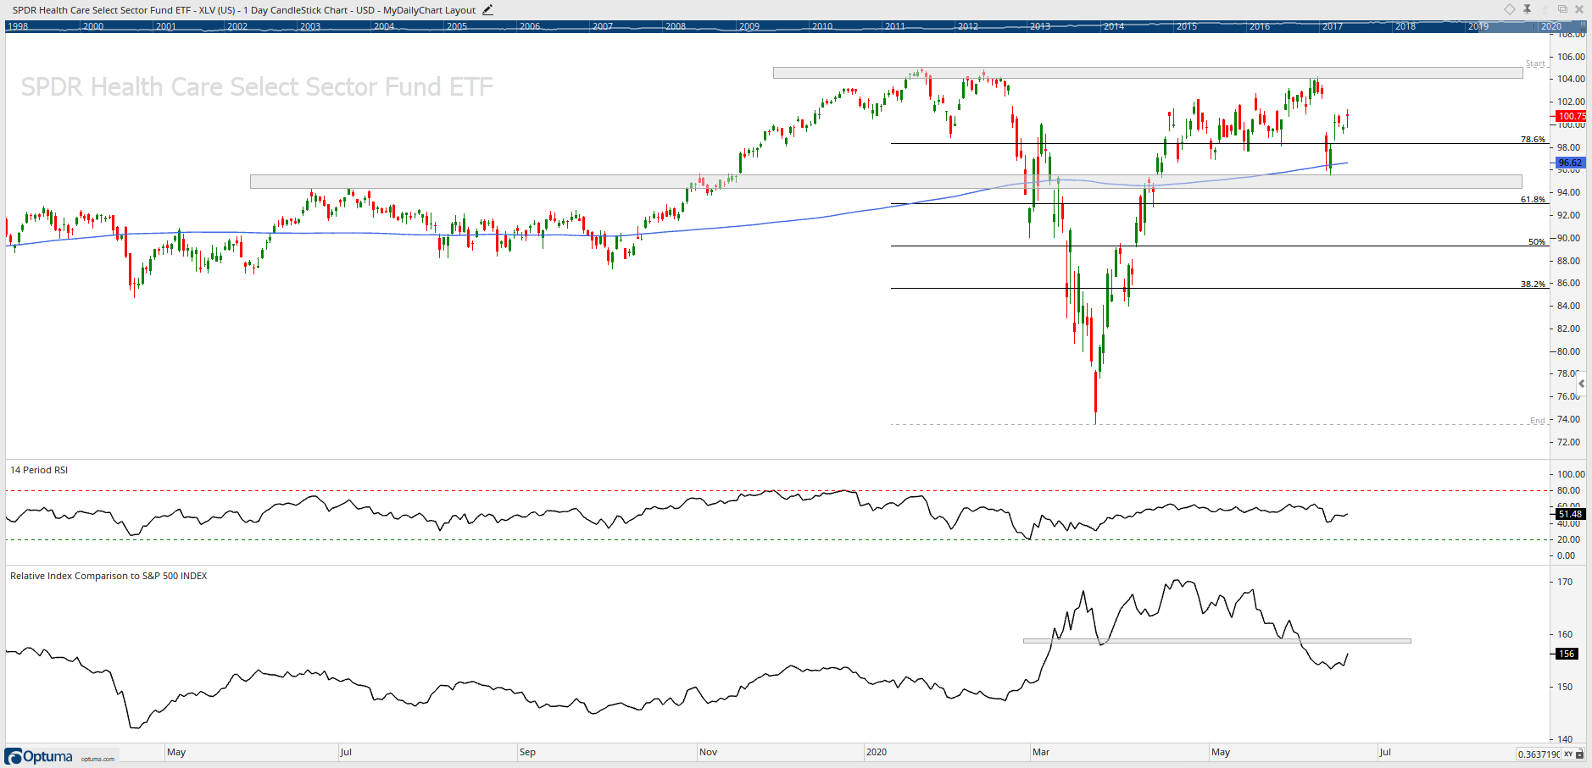Click 2020 in the overview timeline bar

coord(1551,26)
